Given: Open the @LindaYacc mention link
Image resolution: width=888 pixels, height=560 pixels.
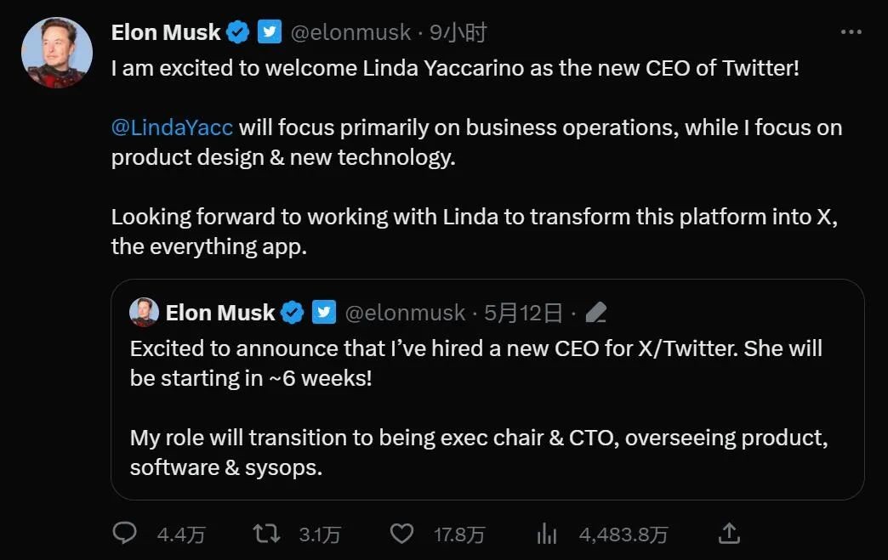Looking at the screenshot, I should click(172, 128).
